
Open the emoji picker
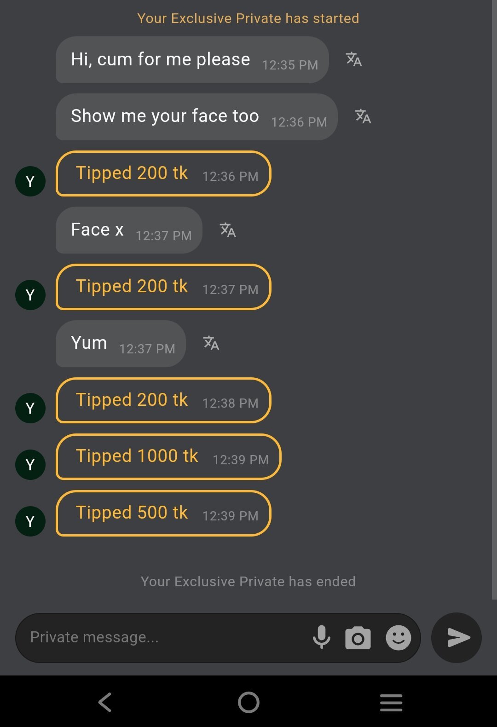398,638
